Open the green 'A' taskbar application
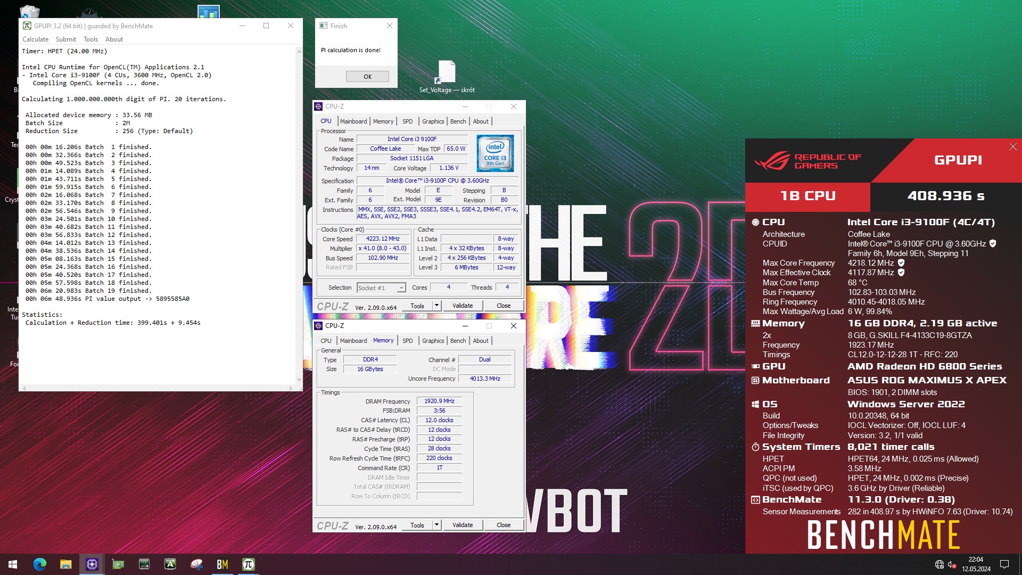The width and height of the screenshot is (1022, 575). click(x=170, y=564)
